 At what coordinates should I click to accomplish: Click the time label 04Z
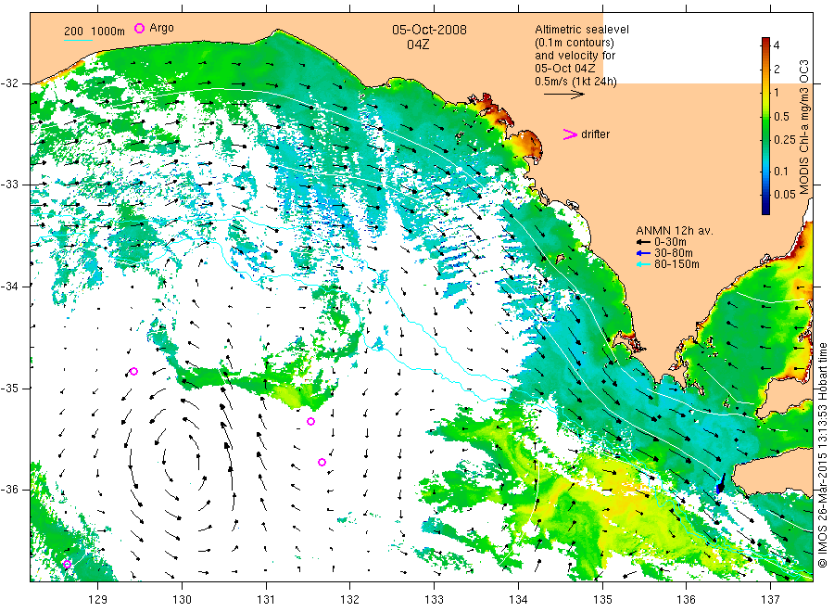click(418, 45)
